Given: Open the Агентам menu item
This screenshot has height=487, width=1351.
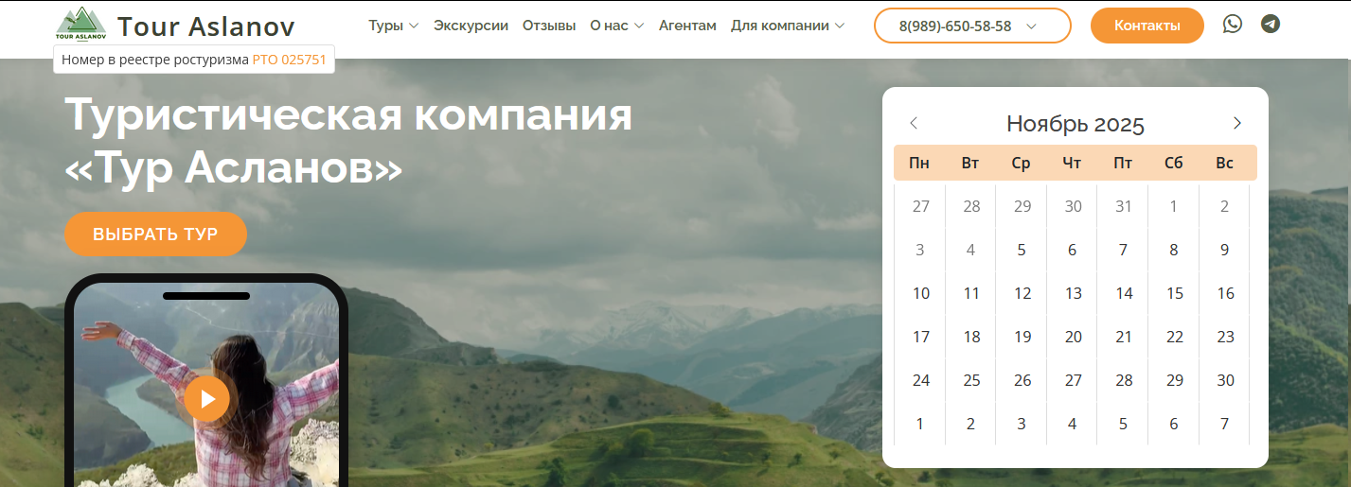Looking at the screenshot, I should [x=687, y=26].
